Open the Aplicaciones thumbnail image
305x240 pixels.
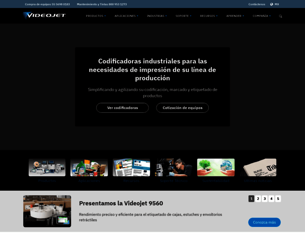tap(89, 167)
